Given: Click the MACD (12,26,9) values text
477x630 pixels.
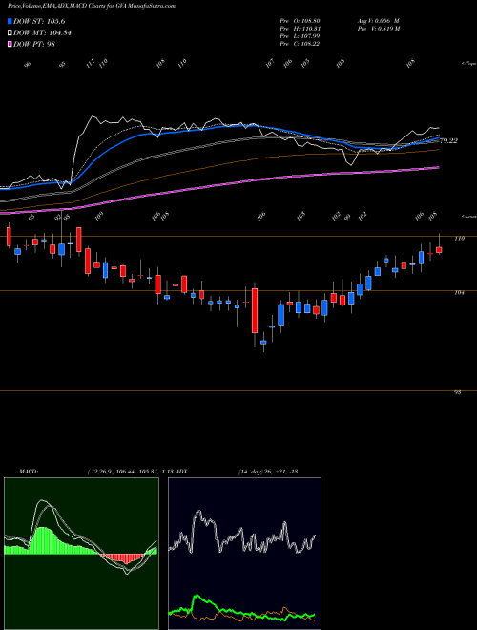Looking at the screenshot, I should point(130,472).
